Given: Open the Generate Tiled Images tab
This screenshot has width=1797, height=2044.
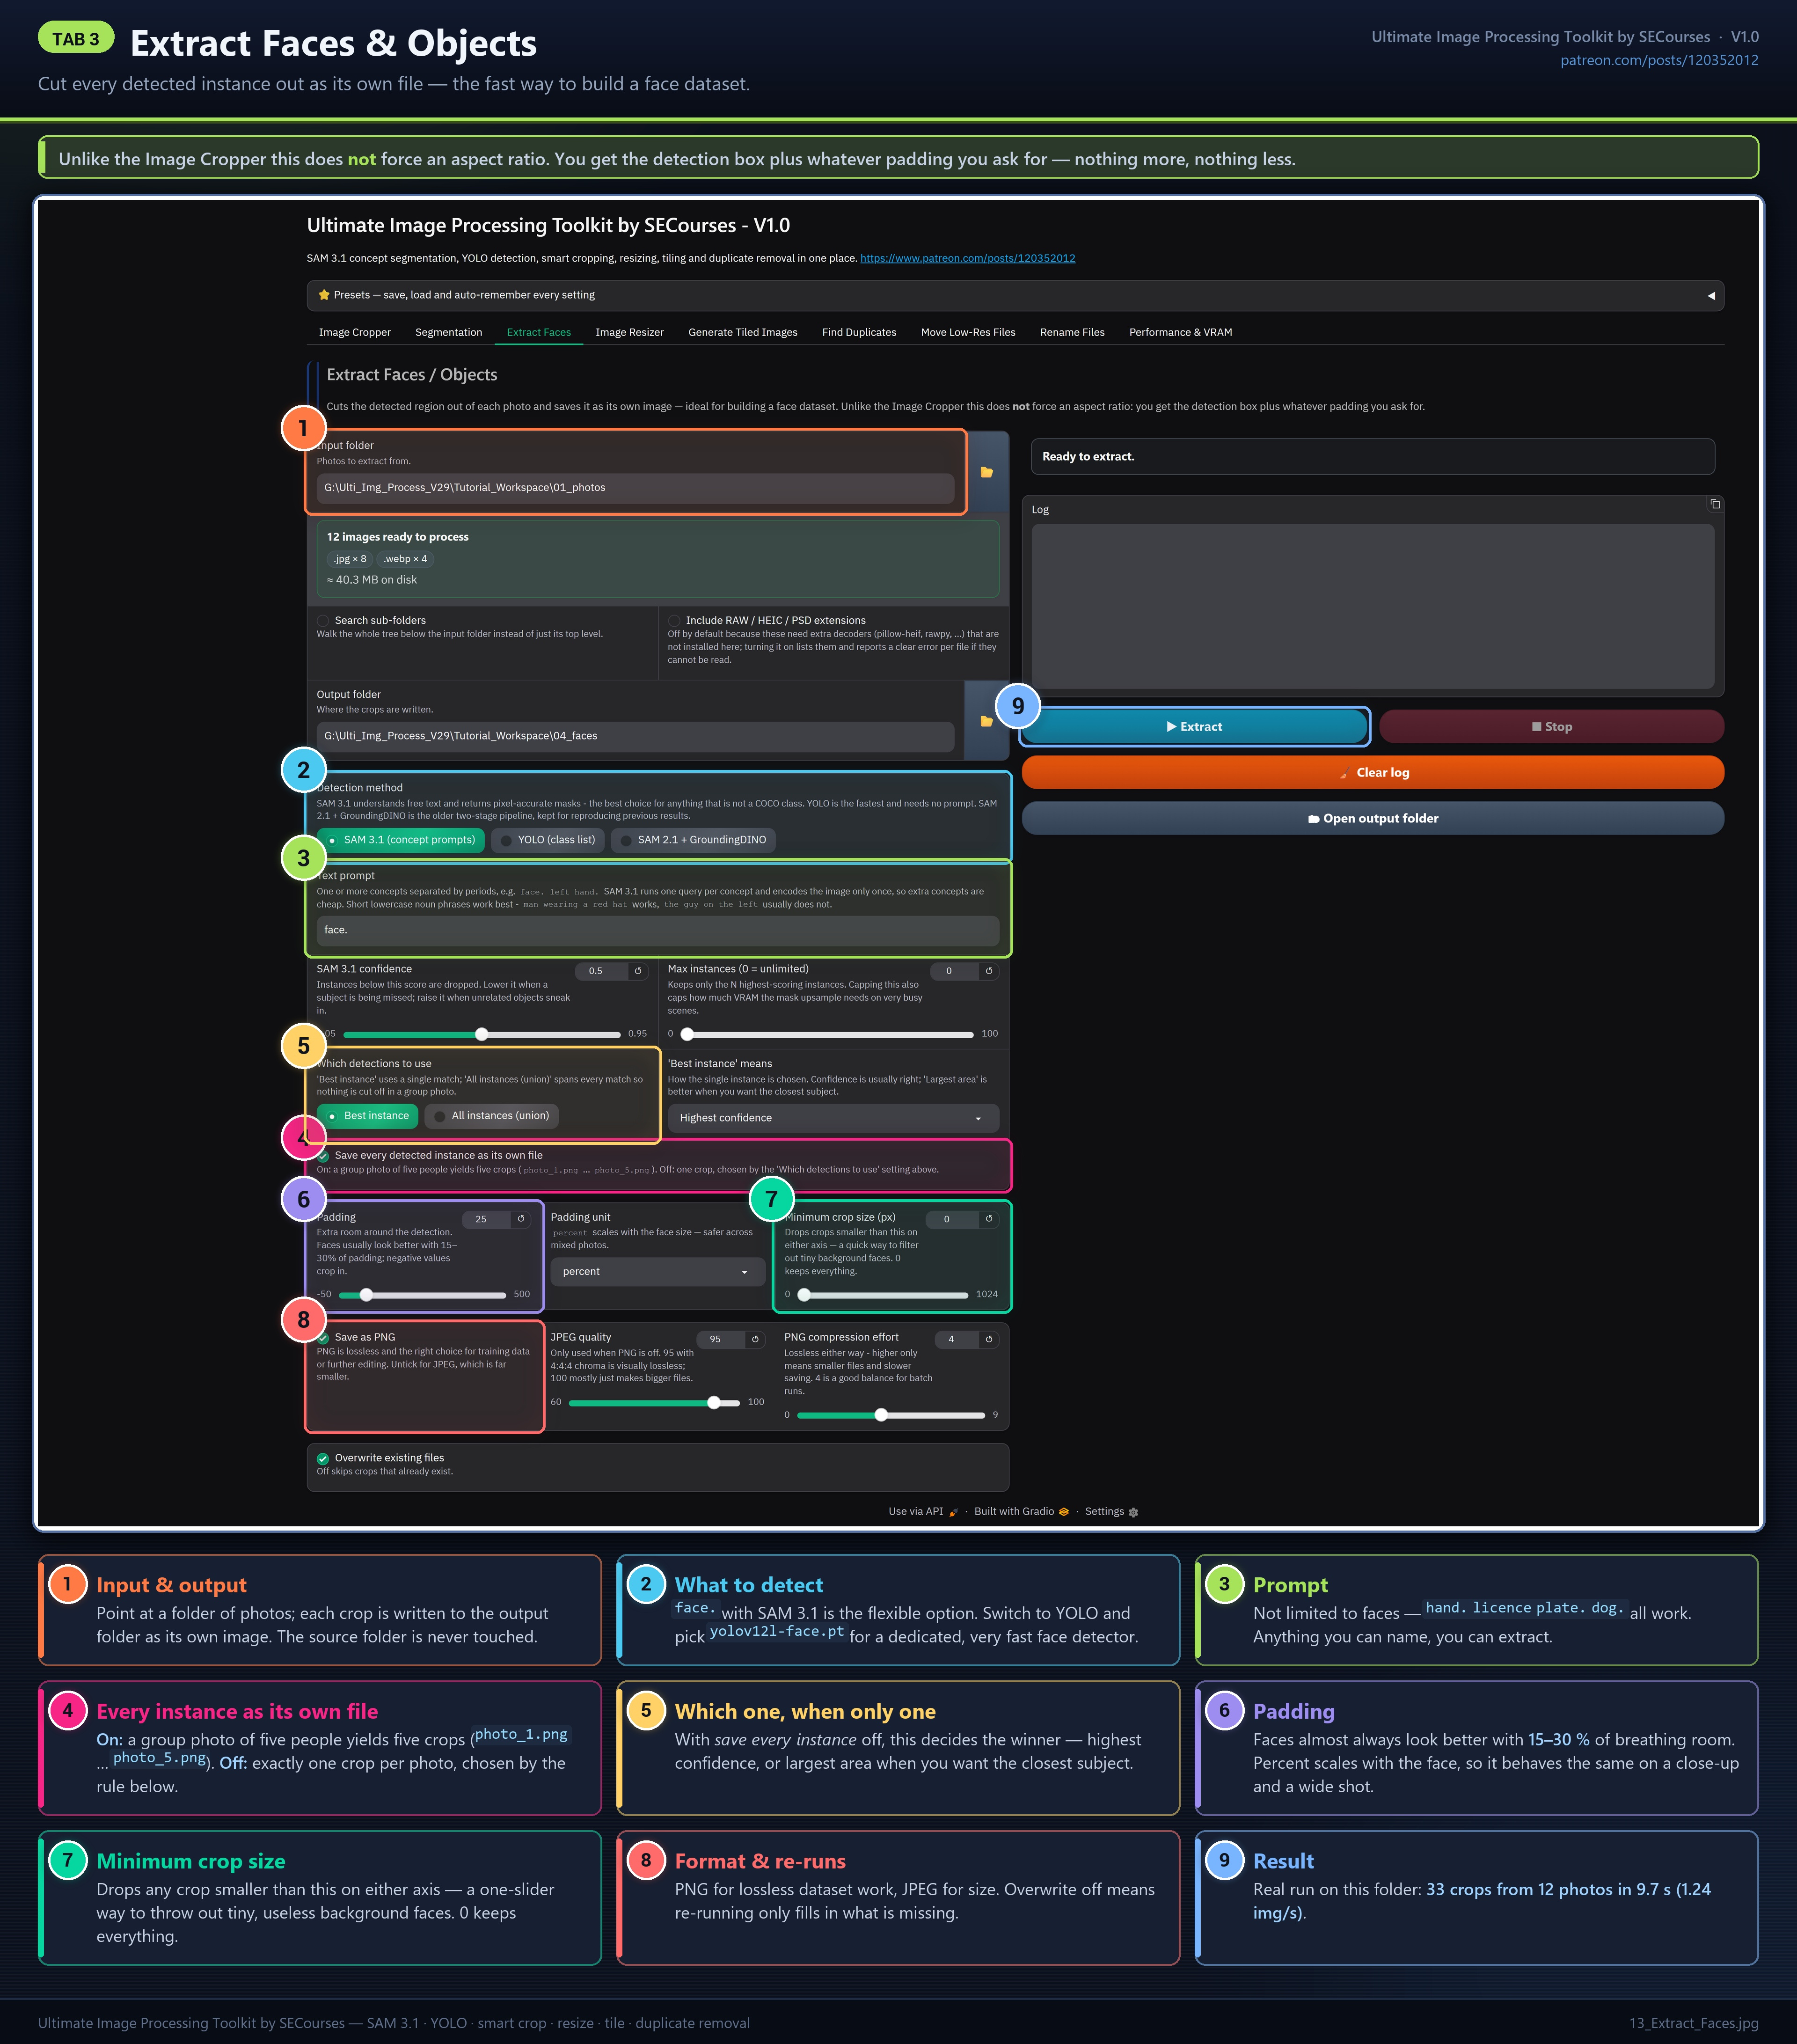Looking at the screenshot, I should click(x=743, y=333).
